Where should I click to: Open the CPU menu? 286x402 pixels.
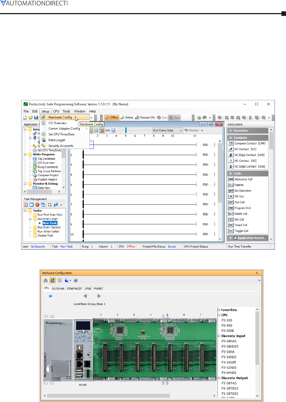coord(56,111)
